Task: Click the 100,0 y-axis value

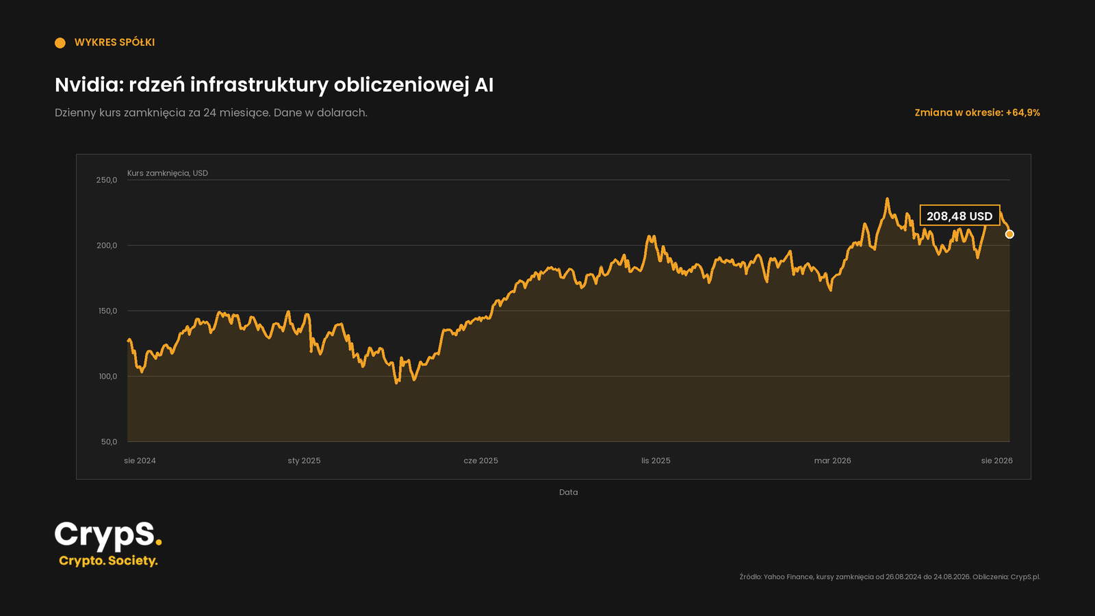Action: (x=107, y=376)
